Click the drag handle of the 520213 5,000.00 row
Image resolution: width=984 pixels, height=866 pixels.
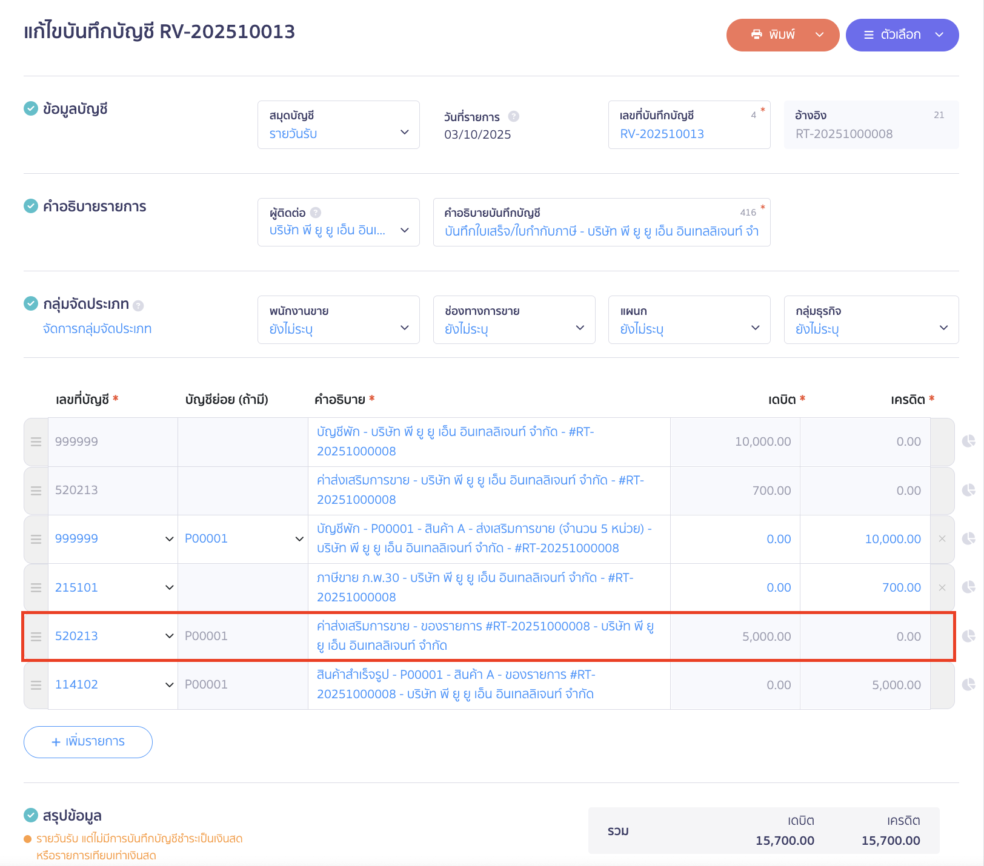[36, 636]
